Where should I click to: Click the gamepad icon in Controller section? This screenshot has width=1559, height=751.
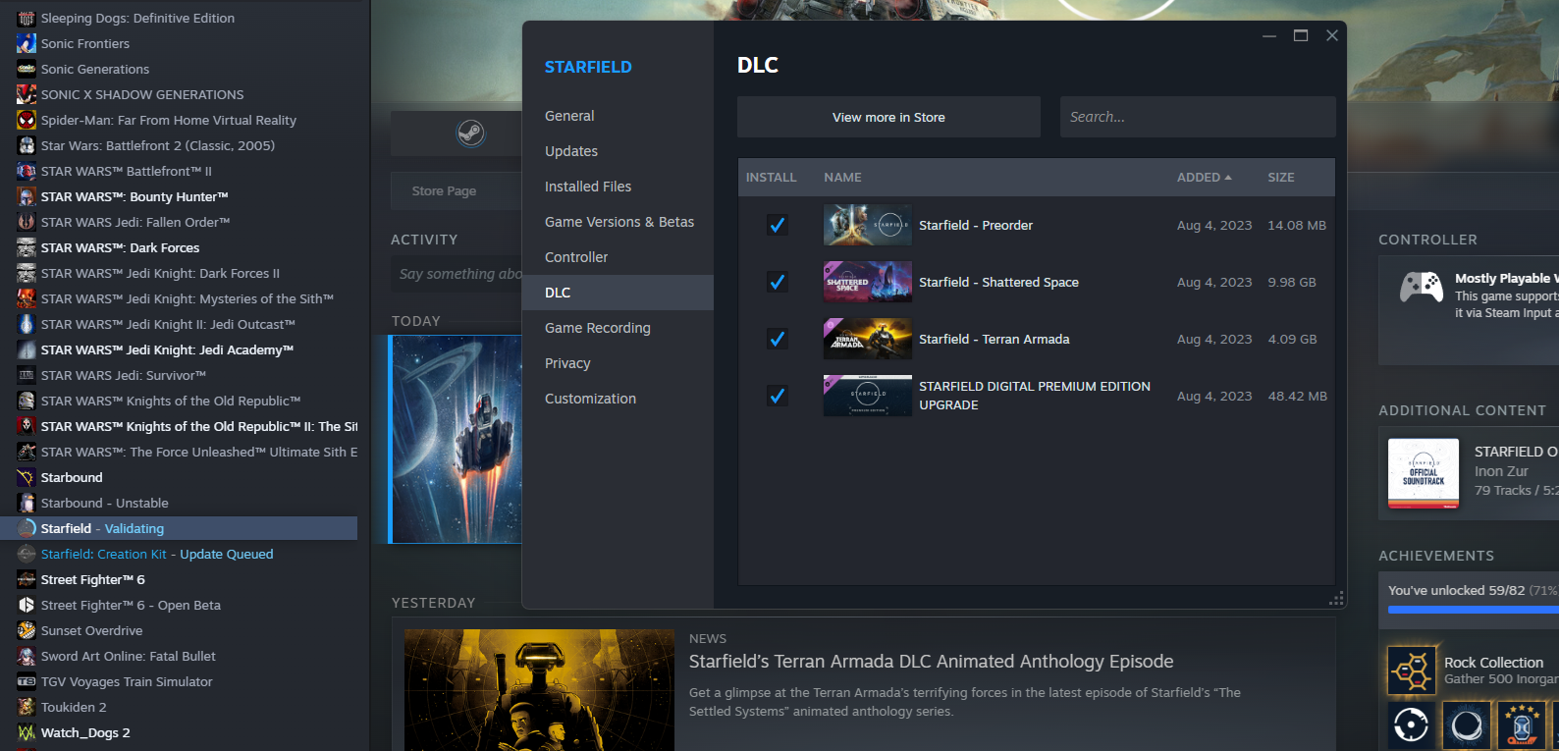pyautogui.click(x=1421, y=287)
